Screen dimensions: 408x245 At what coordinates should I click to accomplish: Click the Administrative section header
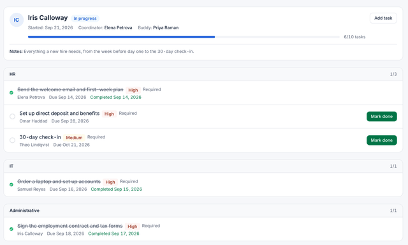pyautogui.click(x=203, y=211)
